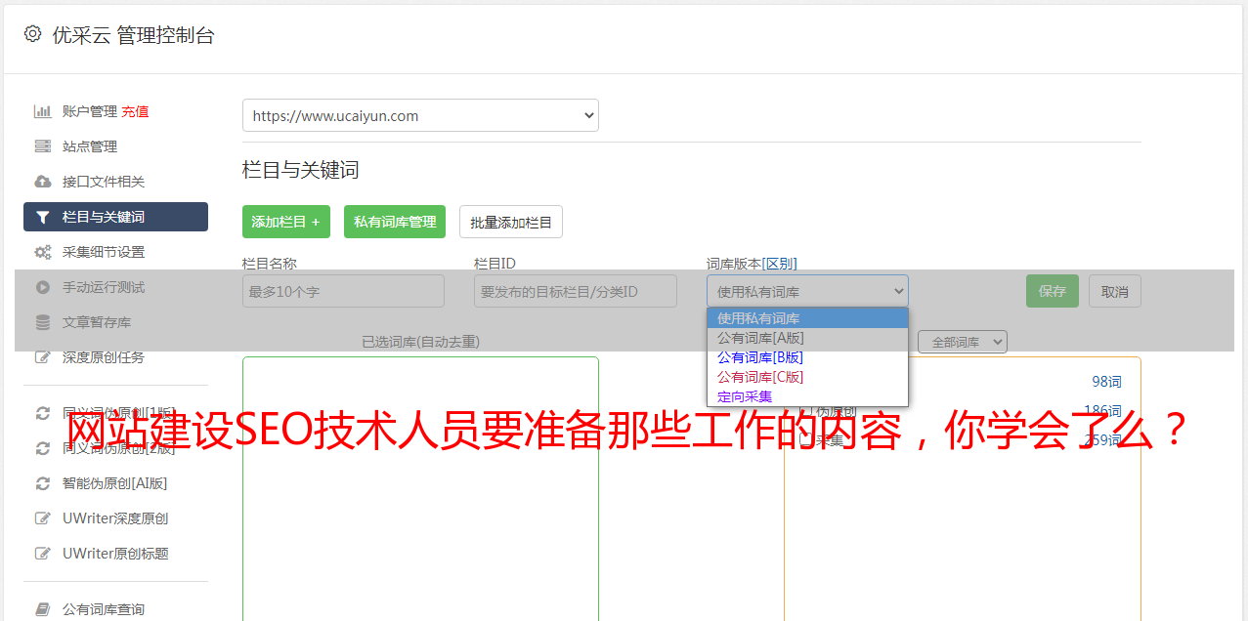Open 账户管理 in the sidebar
This screenshot has height=621, width=1248.
[89, 111]
